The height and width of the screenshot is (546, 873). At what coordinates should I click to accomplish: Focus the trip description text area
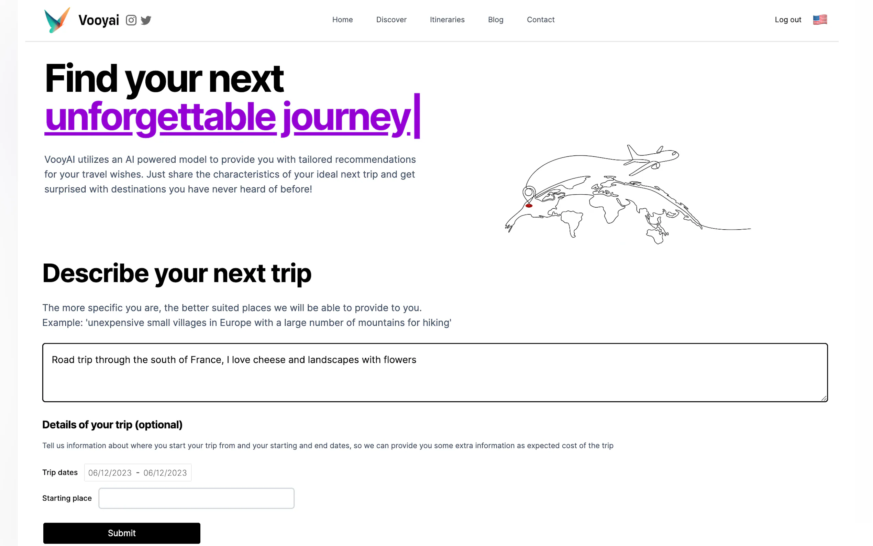434,372
